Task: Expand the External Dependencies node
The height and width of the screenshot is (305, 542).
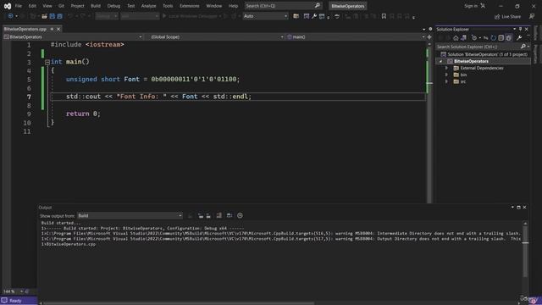Action: (x=446, y=68)
